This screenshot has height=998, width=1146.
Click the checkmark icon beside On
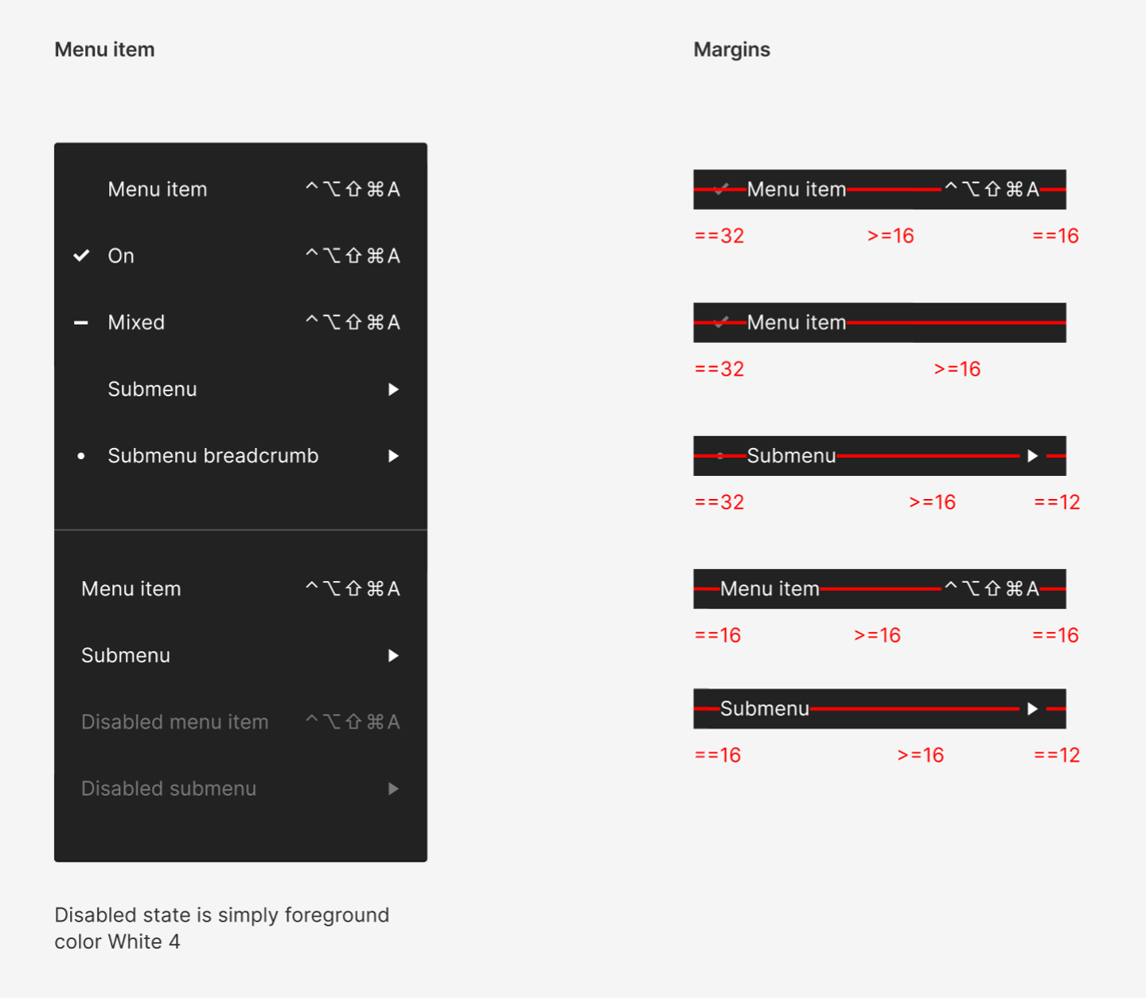pyautogui.click(x=81, y=255)
